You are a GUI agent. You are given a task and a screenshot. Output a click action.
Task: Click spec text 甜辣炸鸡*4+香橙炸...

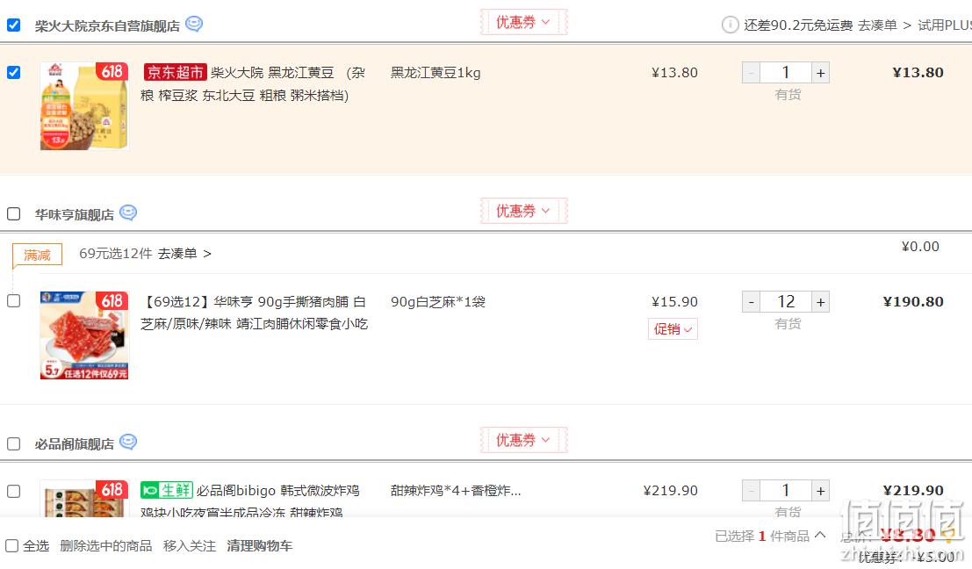click(456, 491)
